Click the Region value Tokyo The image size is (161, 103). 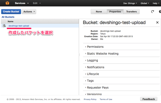pyautogui.click(x=103, y=34)
